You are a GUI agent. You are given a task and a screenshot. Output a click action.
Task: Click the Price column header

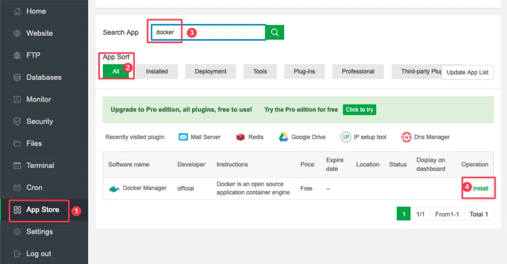(x=307, y=164)
